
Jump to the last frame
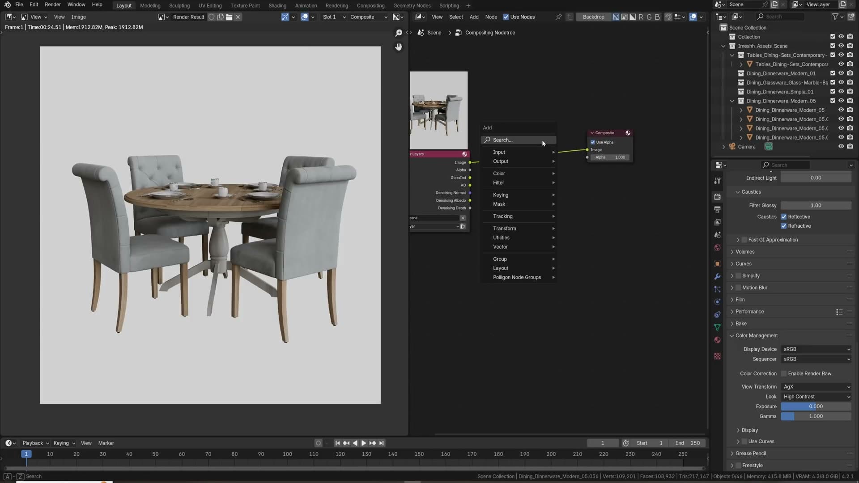point(382,444)
